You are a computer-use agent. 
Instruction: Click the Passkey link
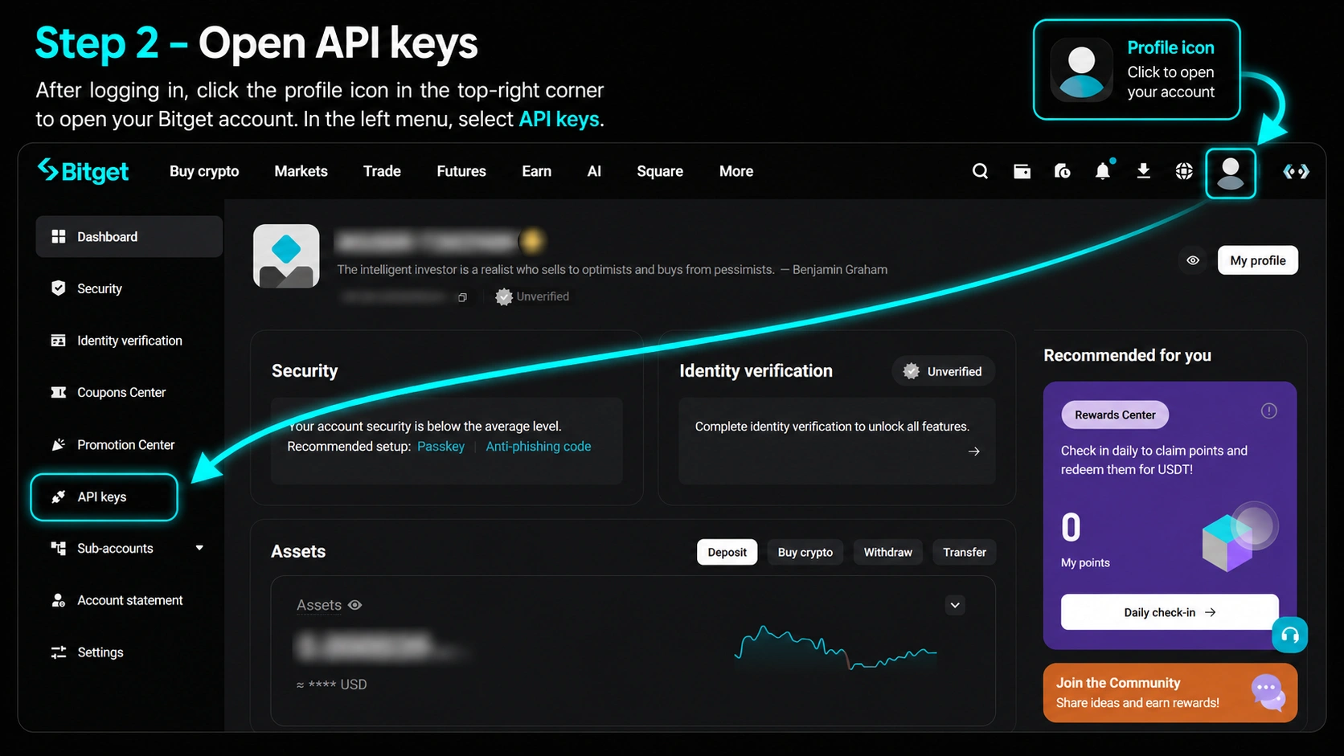point(440,447)
